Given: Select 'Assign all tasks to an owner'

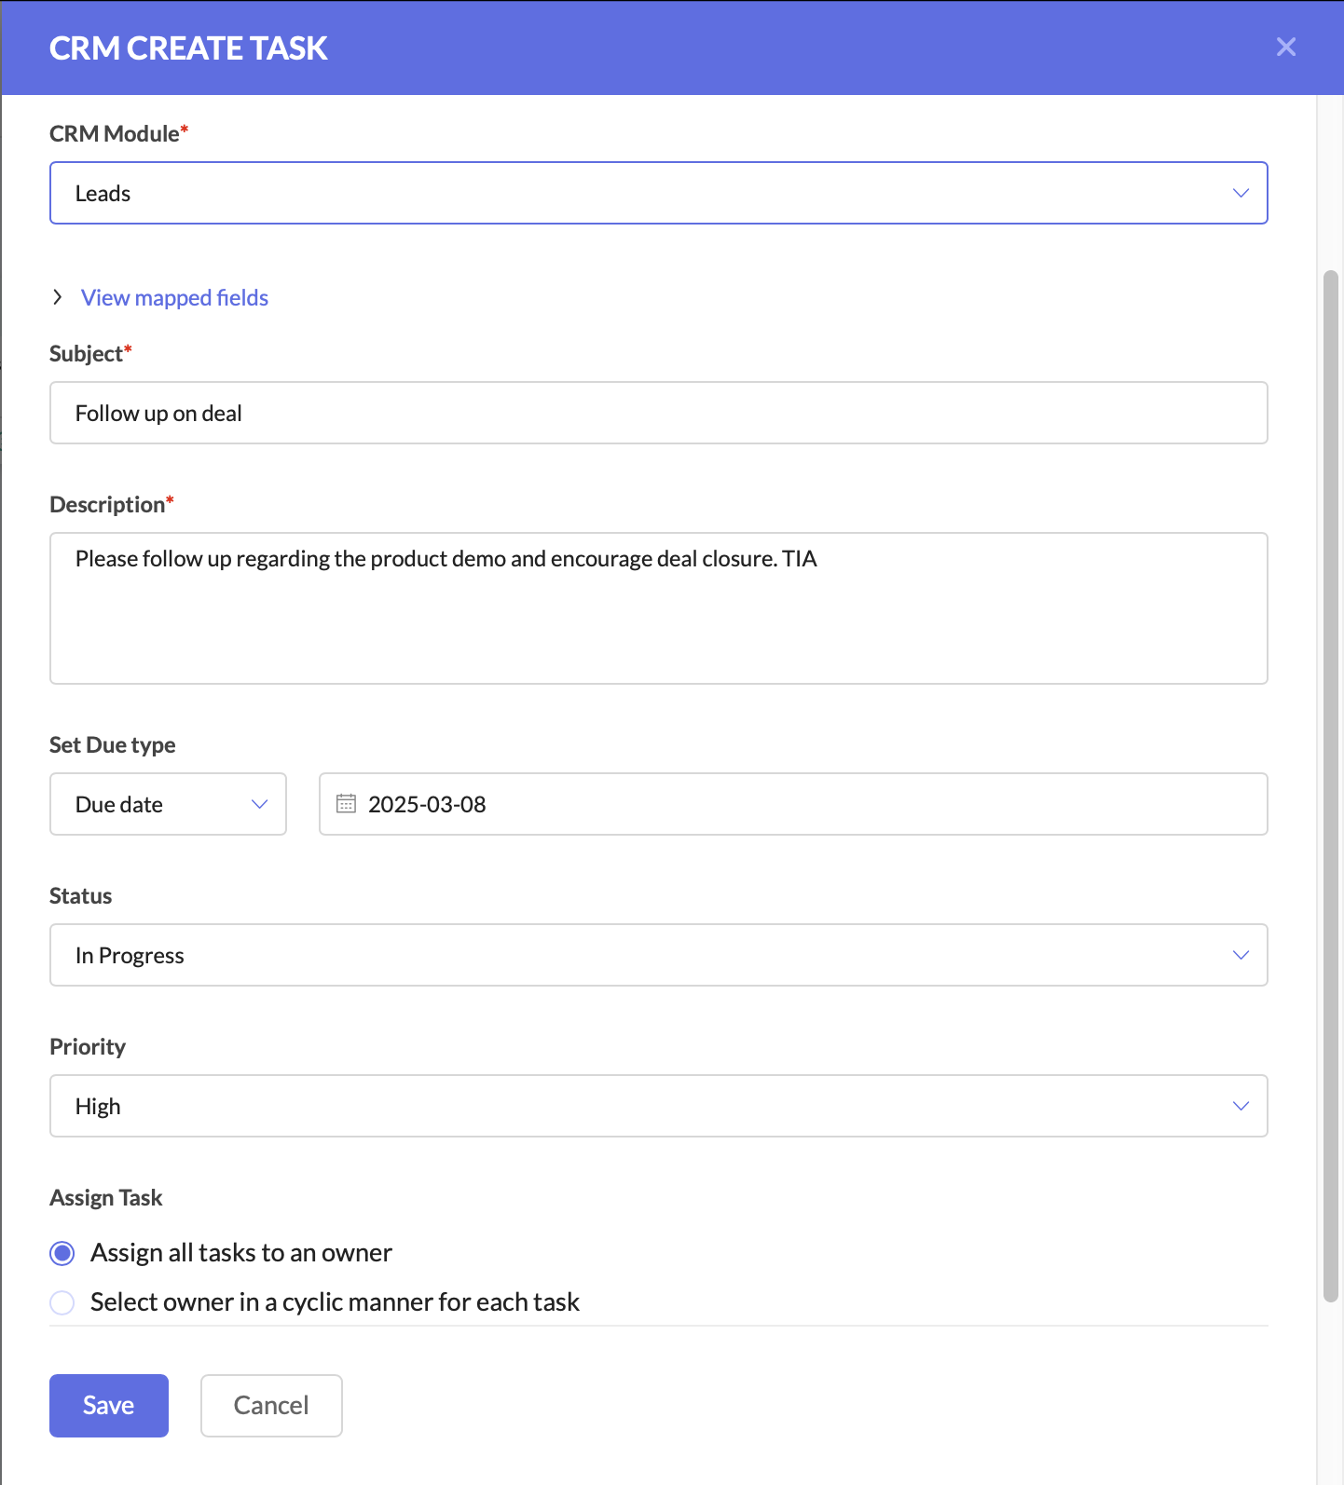Looking at the screenshot, I should click(62, 1253).
